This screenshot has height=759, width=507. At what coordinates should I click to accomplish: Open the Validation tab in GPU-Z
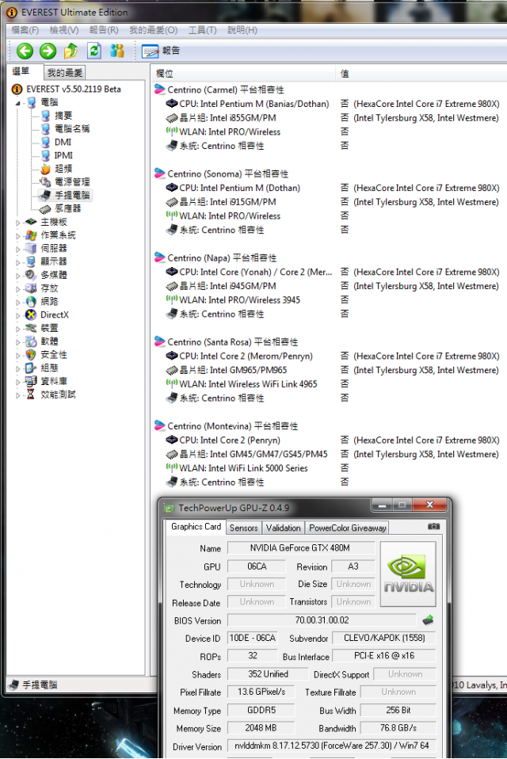tap(283, 528)
